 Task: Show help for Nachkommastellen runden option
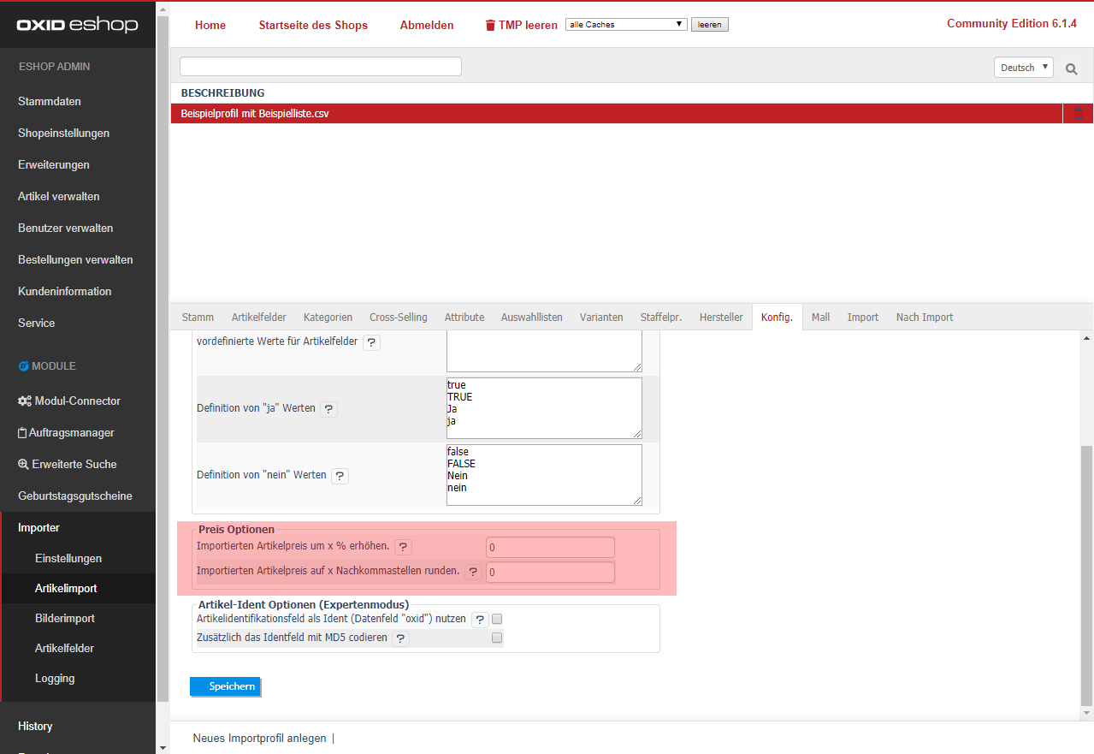[473, 572]
